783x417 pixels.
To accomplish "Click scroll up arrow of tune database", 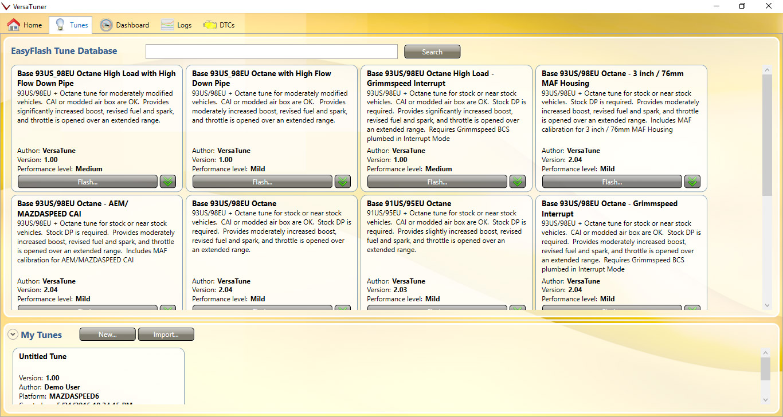I will [768, 70].
